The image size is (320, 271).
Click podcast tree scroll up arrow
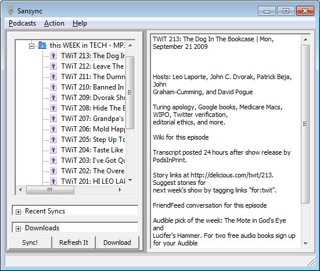pos(130,45)
